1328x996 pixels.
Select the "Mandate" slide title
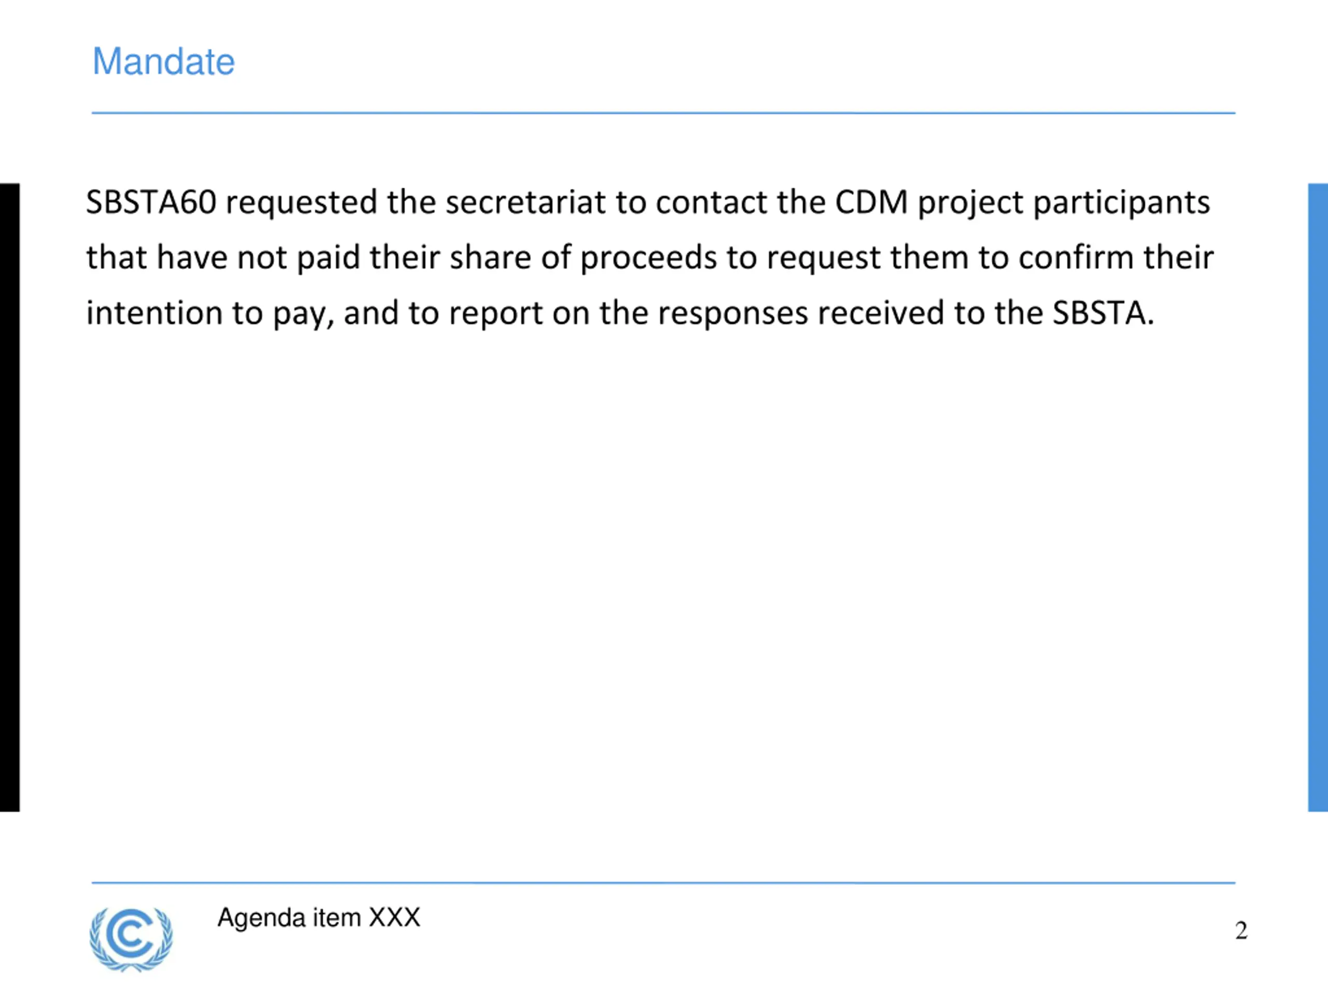point(163,61)
